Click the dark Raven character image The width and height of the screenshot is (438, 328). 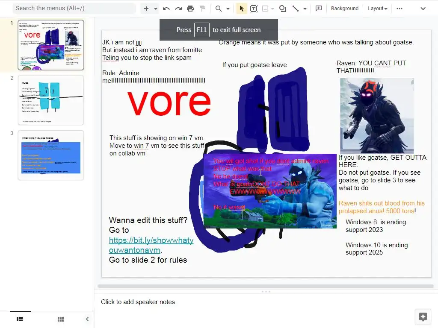click(x=377, y=115)
